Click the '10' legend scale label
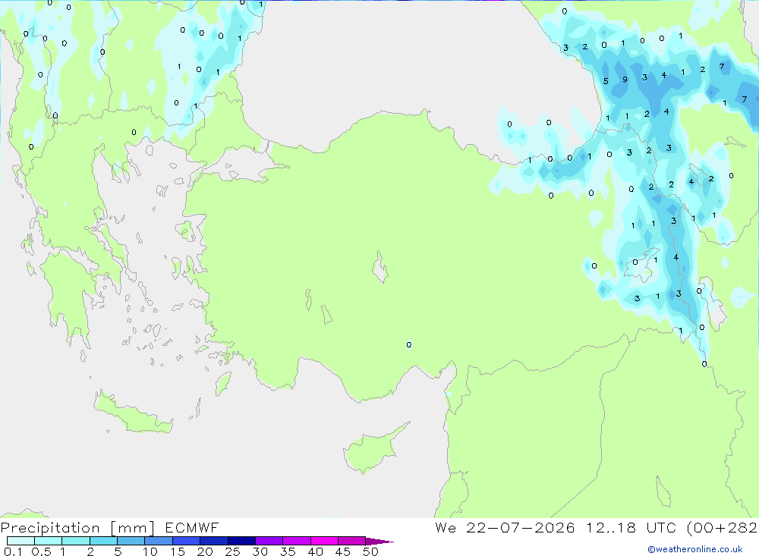Image resolution: width=759 pixels, height=556 pixels. click(150, 551)
